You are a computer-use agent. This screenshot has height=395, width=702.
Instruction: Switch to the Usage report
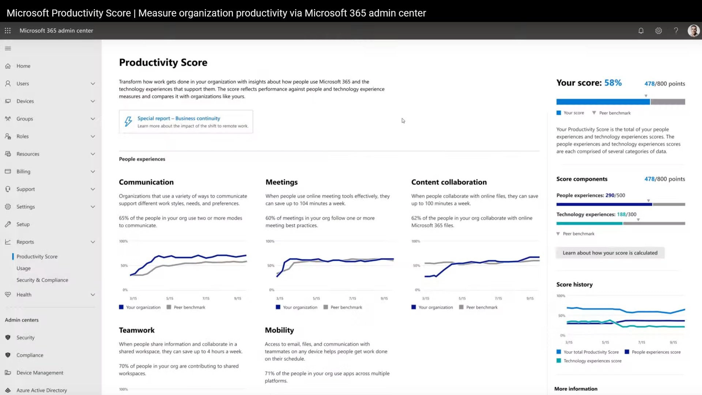(24, 268)
